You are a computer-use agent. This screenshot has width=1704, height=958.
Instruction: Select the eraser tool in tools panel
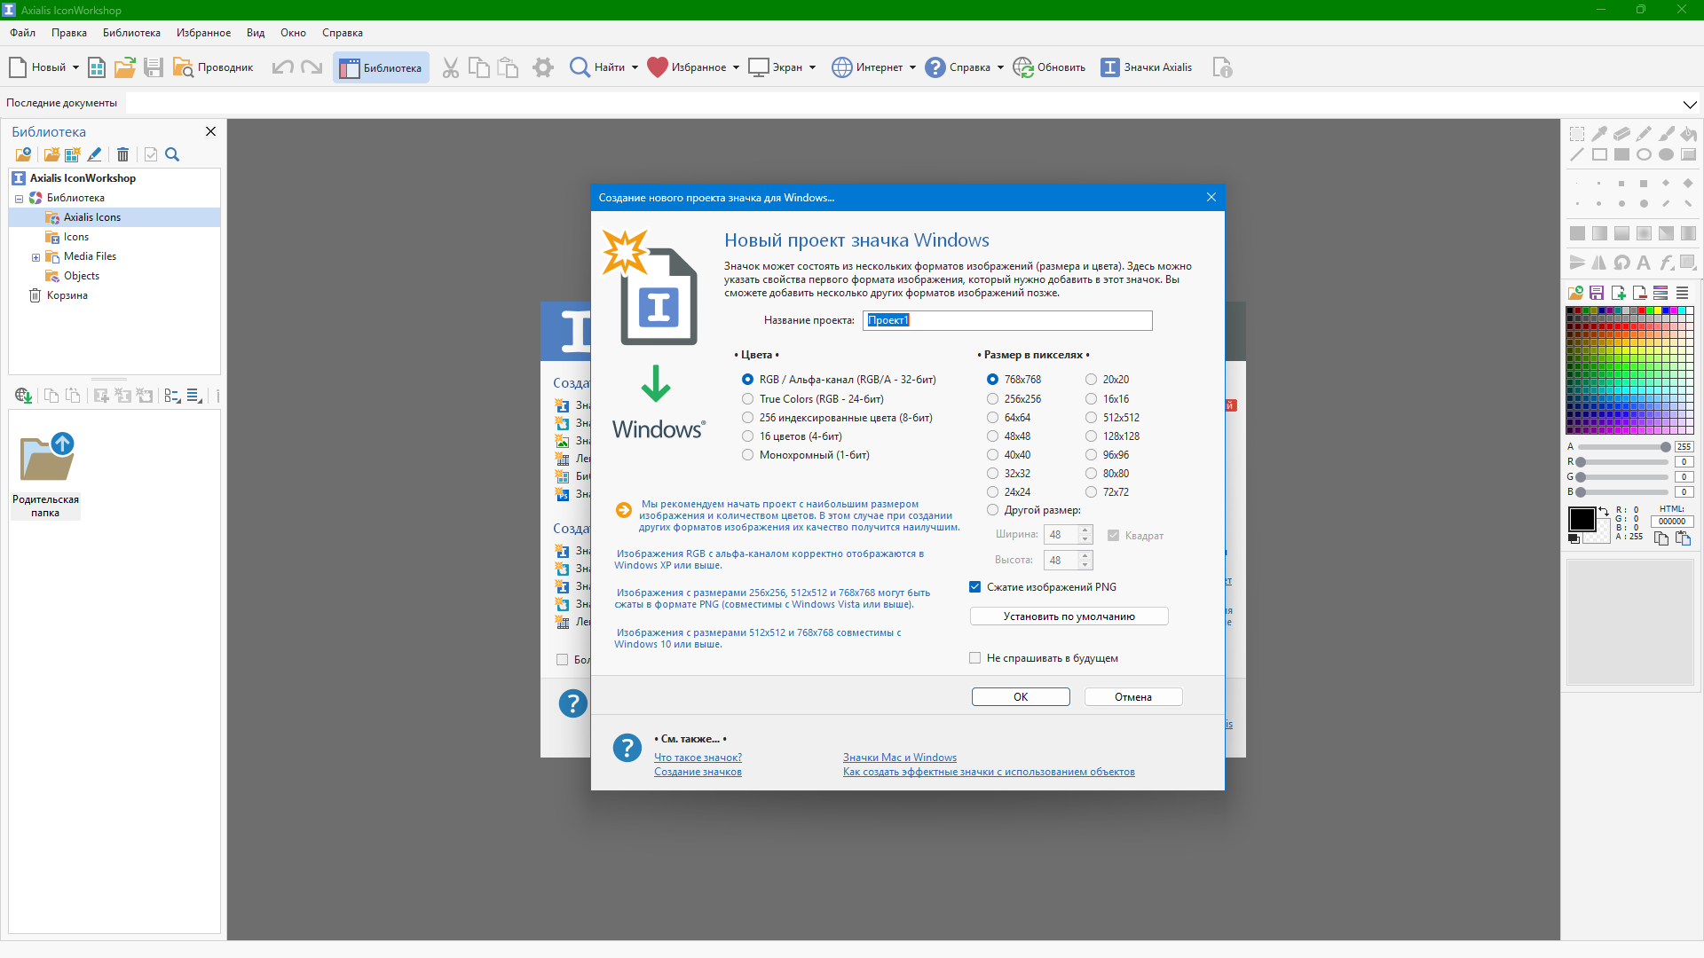tap(1621, 133)
